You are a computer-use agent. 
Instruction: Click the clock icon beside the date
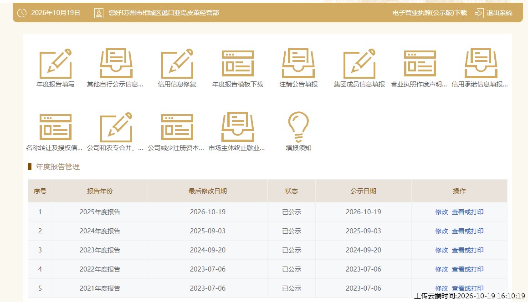pyautogui.click(x=22, y=13)
